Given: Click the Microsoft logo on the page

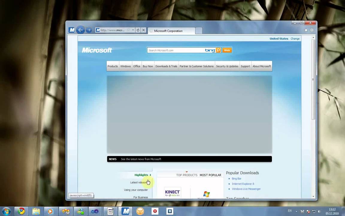Looking at the screenshot, I should (x=97, y=50).
